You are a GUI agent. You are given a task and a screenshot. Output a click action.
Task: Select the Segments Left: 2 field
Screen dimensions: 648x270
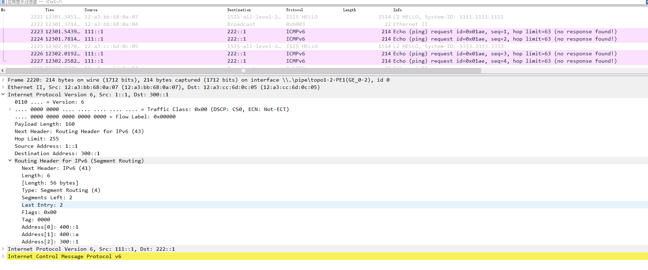(x=47, y=198)
